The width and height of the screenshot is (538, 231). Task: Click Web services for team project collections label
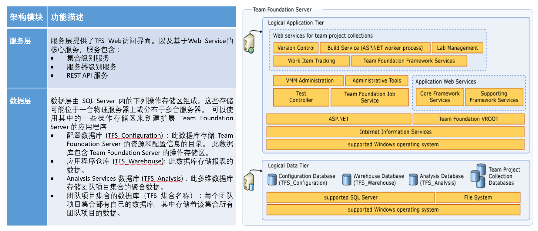323,36
